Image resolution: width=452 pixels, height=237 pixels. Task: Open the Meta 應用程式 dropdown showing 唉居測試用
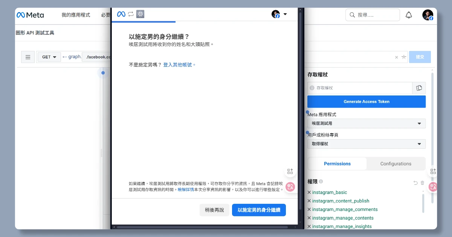point(366,123)
